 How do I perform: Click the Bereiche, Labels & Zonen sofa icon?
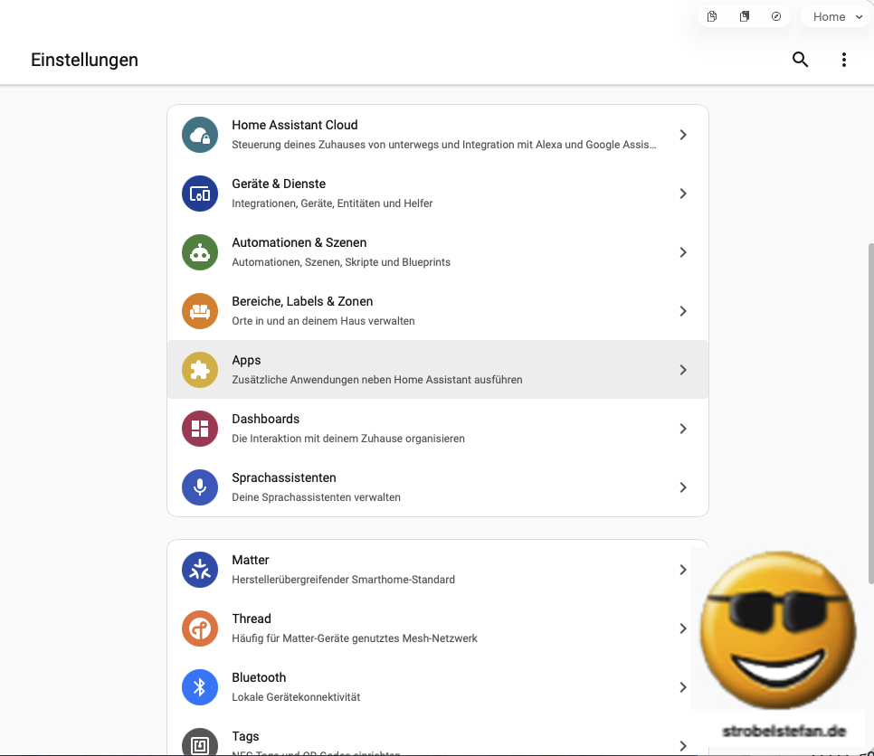[x=200, y=311]
